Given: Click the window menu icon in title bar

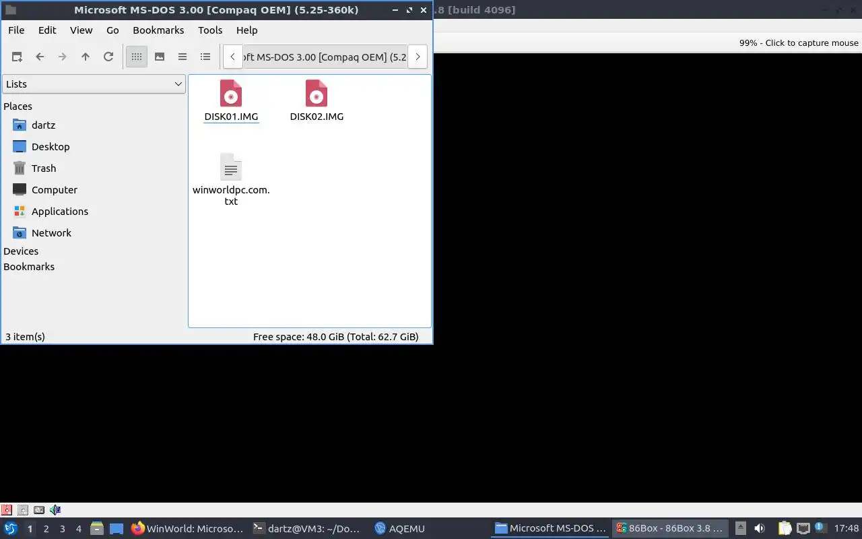Looking at the screenshot, I should point(10,10).
